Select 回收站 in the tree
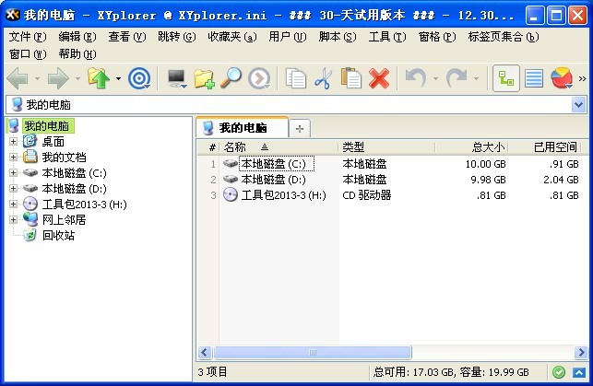Image resolution: width=593 pixels, height=386 pixels. [x=58, y=235]
